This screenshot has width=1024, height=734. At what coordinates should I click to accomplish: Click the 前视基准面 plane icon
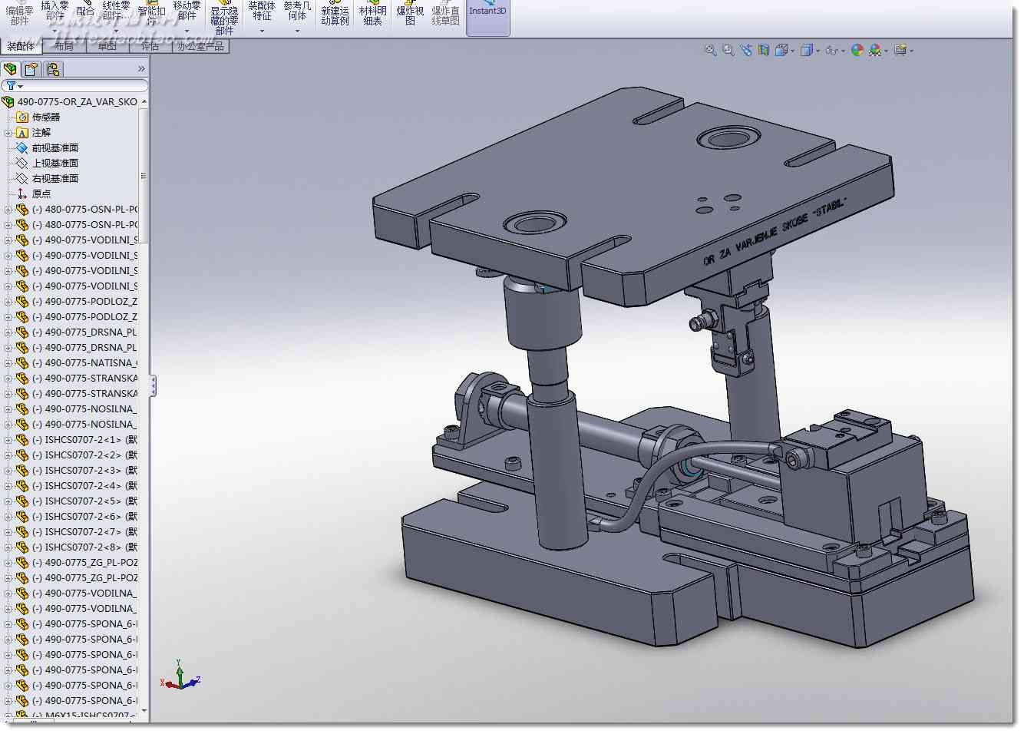[22, 148]
